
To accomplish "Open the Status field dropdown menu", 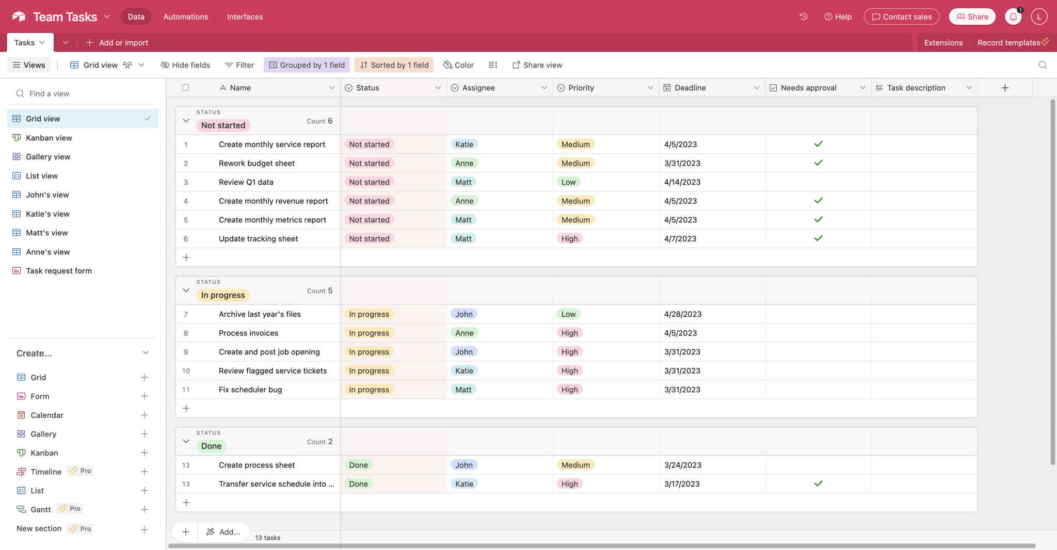I will tap(438, 87).
